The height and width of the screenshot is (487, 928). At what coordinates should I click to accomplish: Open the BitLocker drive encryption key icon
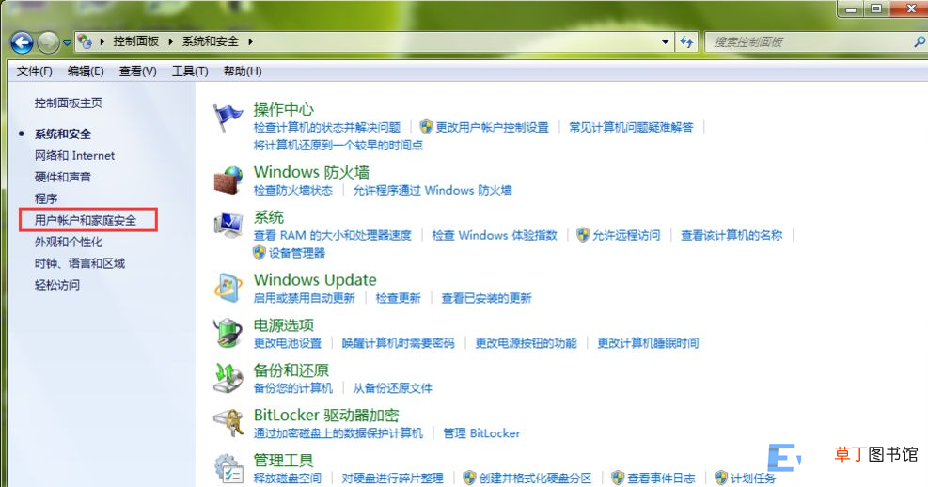pyautogui.click(x=228, y=423)
